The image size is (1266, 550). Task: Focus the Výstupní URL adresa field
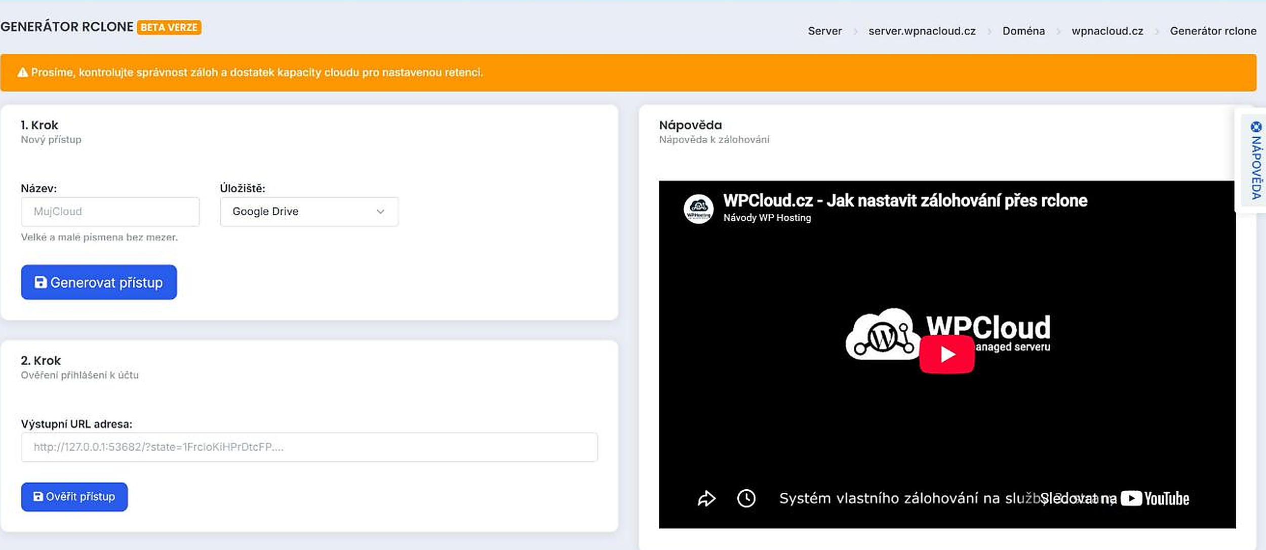pyautogui.click(x=309, y=447)
